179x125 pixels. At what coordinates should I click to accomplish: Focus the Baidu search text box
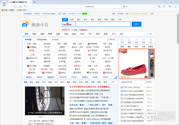click(x=103, y=24)
